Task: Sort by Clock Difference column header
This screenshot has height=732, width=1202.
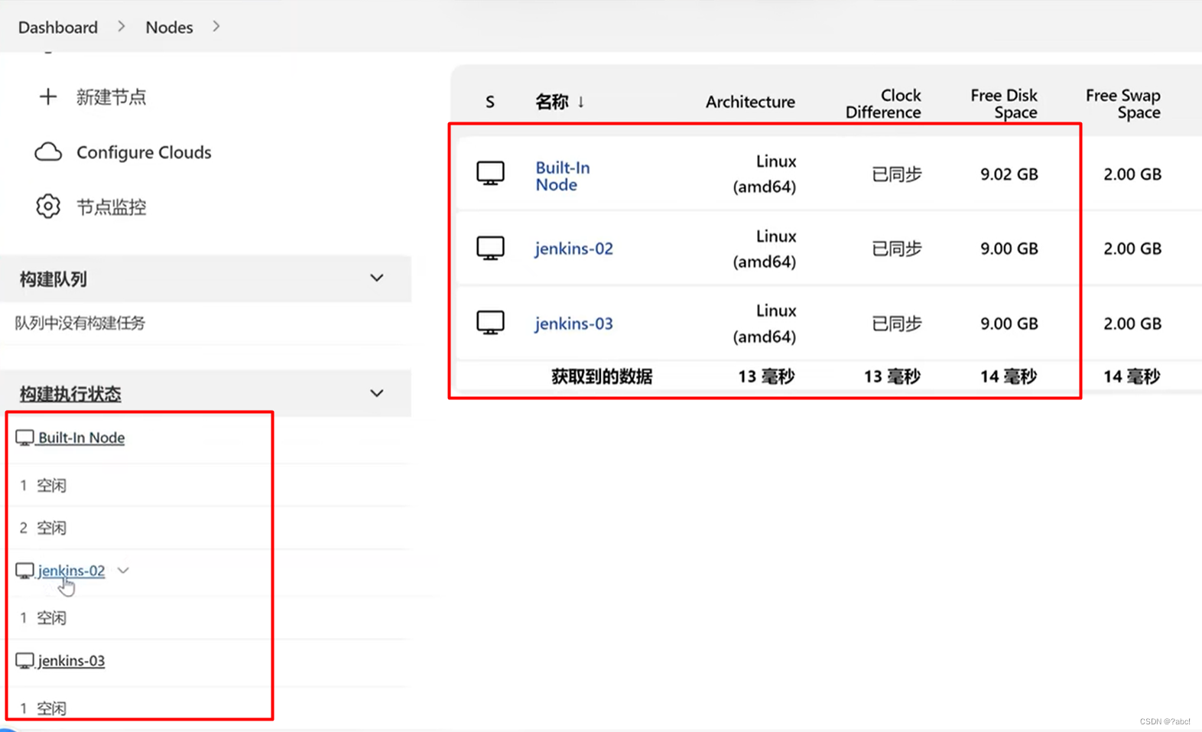Action: coord(883,104)
